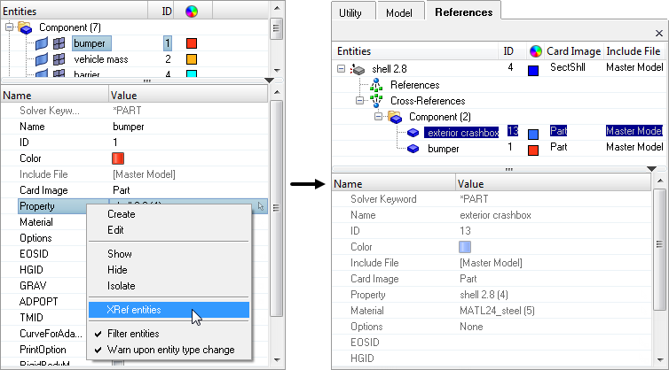Click scroll-down arrow of right property table
669x370 pixels.
click(x=659, y=359)
